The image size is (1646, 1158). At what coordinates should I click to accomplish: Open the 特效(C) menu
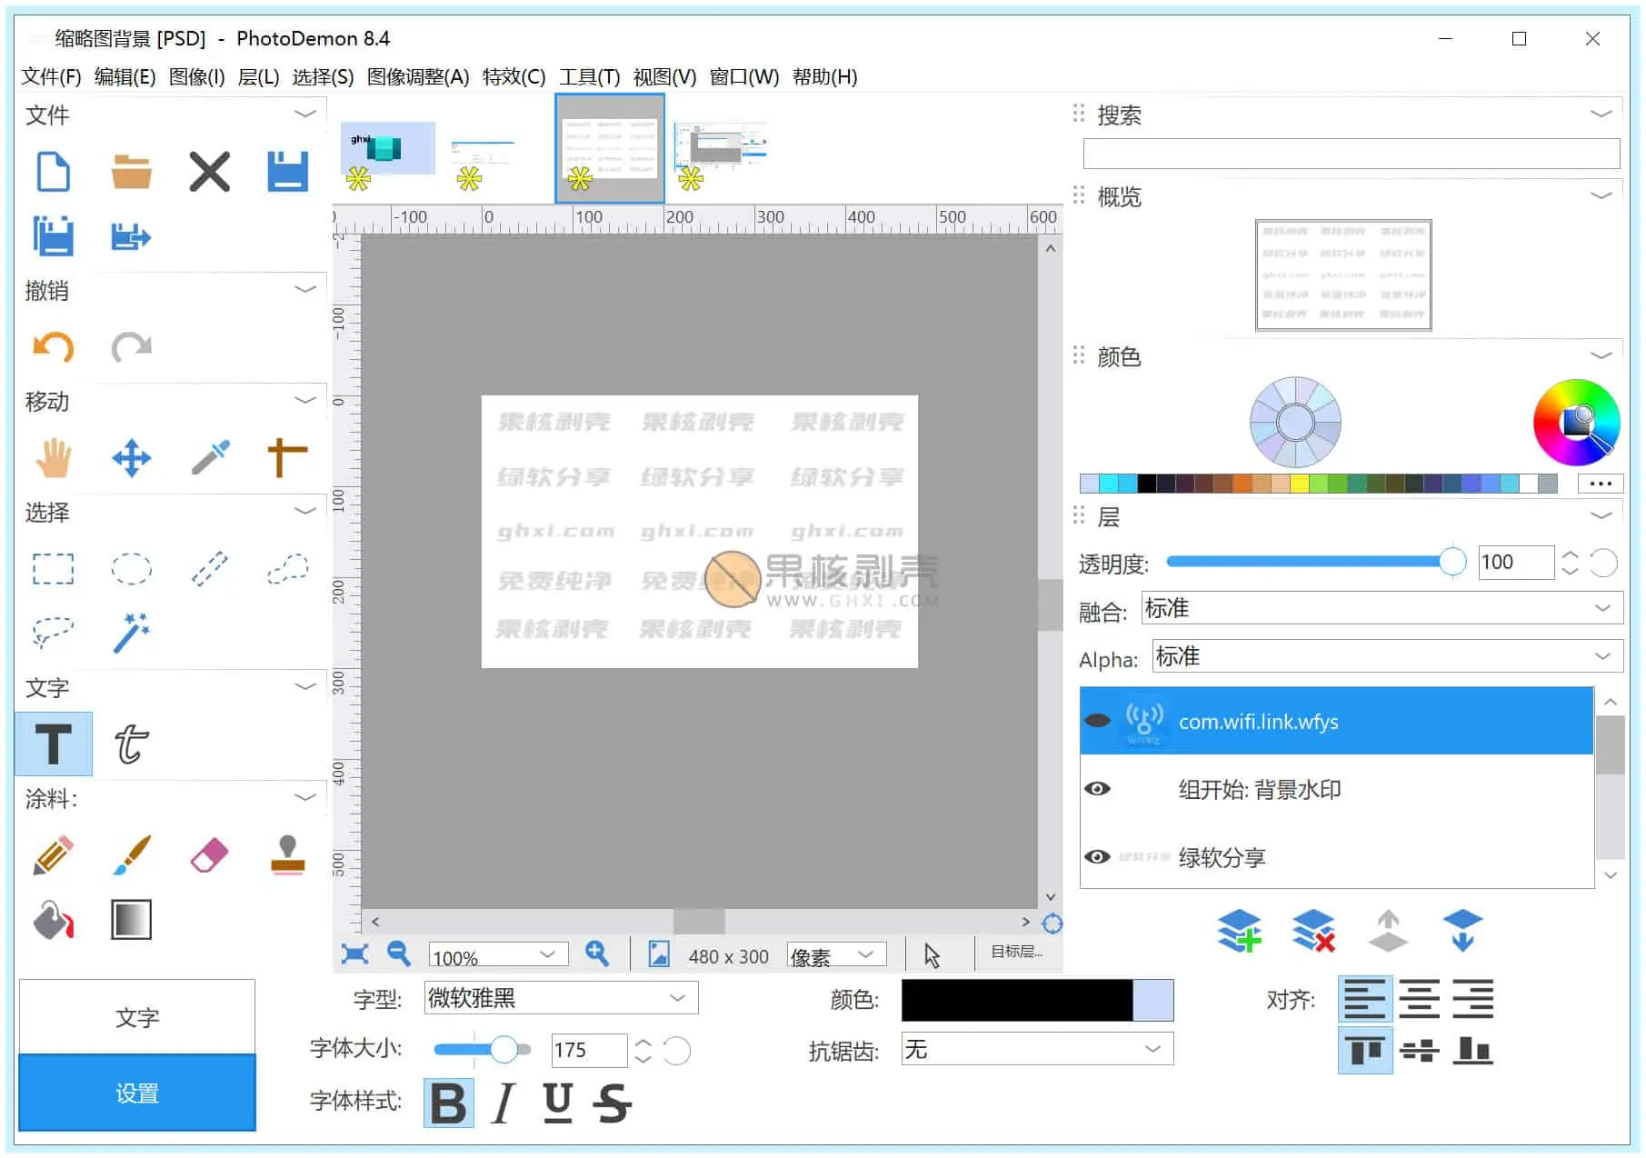tap(514, 76)
